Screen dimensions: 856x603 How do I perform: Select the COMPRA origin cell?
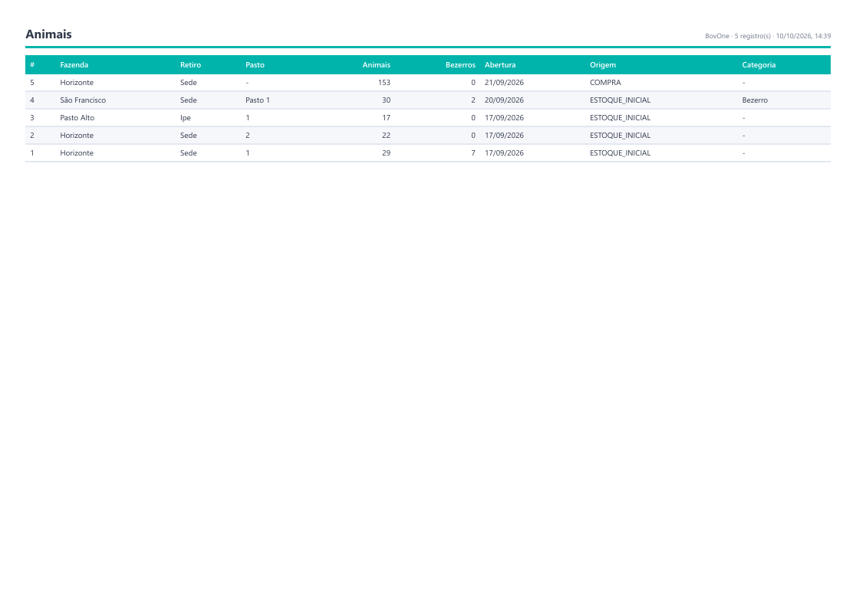click(605, 83)
